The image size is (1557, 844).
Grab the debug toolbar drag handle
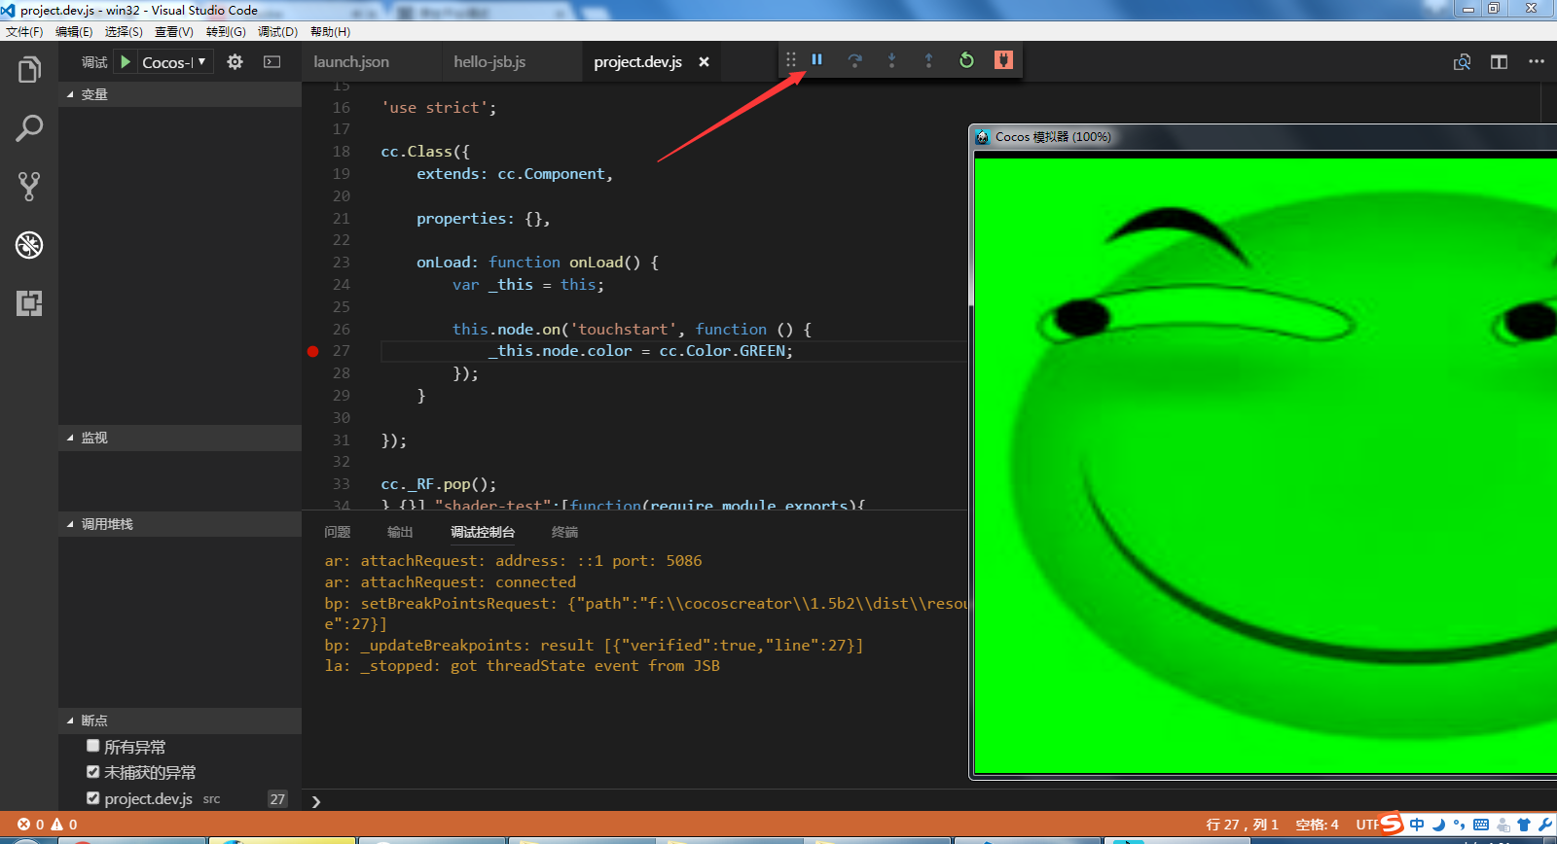click(x=791, y=60)
